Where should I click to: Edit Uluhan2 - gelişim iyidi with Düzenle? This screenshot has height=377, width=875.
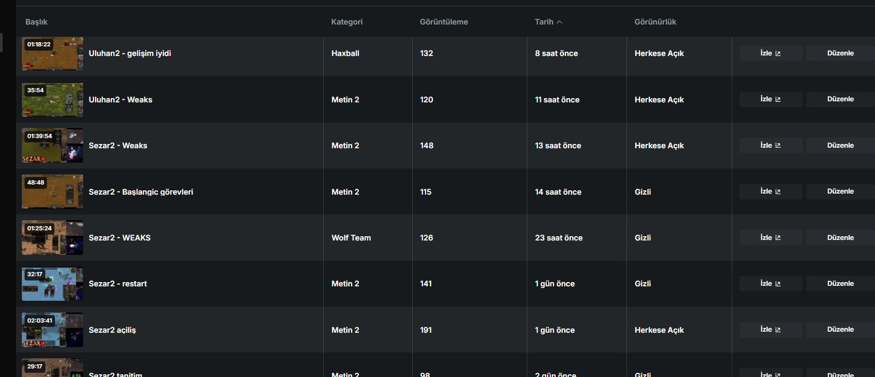840,53
